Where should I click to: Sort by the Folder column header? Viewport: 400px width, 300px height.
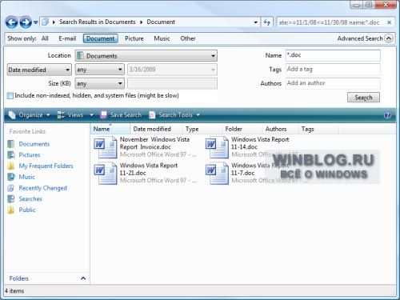(x=242, y=129)
